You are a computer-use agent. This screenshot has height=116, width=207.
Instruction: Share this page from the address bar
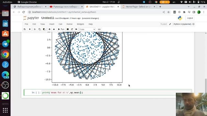pos(164,12)
